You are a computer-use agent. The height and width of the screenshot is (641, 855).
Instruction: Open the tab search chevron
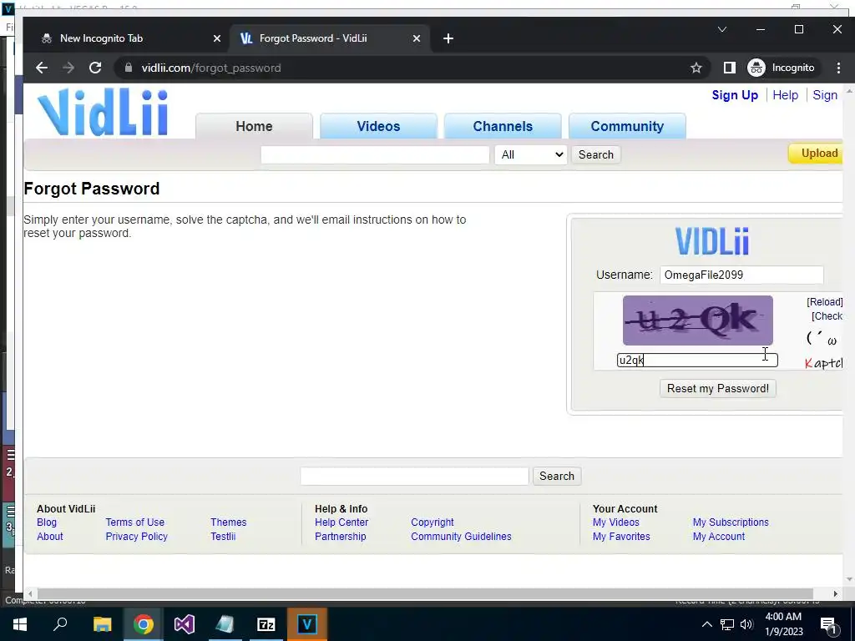pos(722,29)
